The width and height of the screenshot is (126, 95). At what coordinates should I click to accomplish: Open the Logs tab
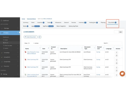36,26
